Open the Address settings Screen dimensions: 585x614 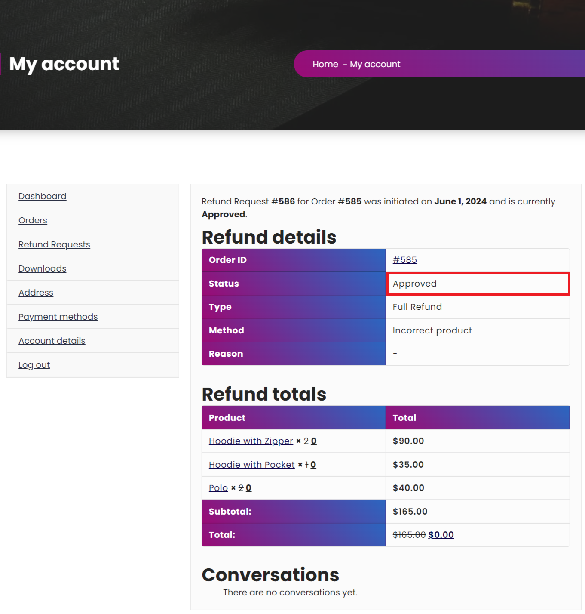36,292
